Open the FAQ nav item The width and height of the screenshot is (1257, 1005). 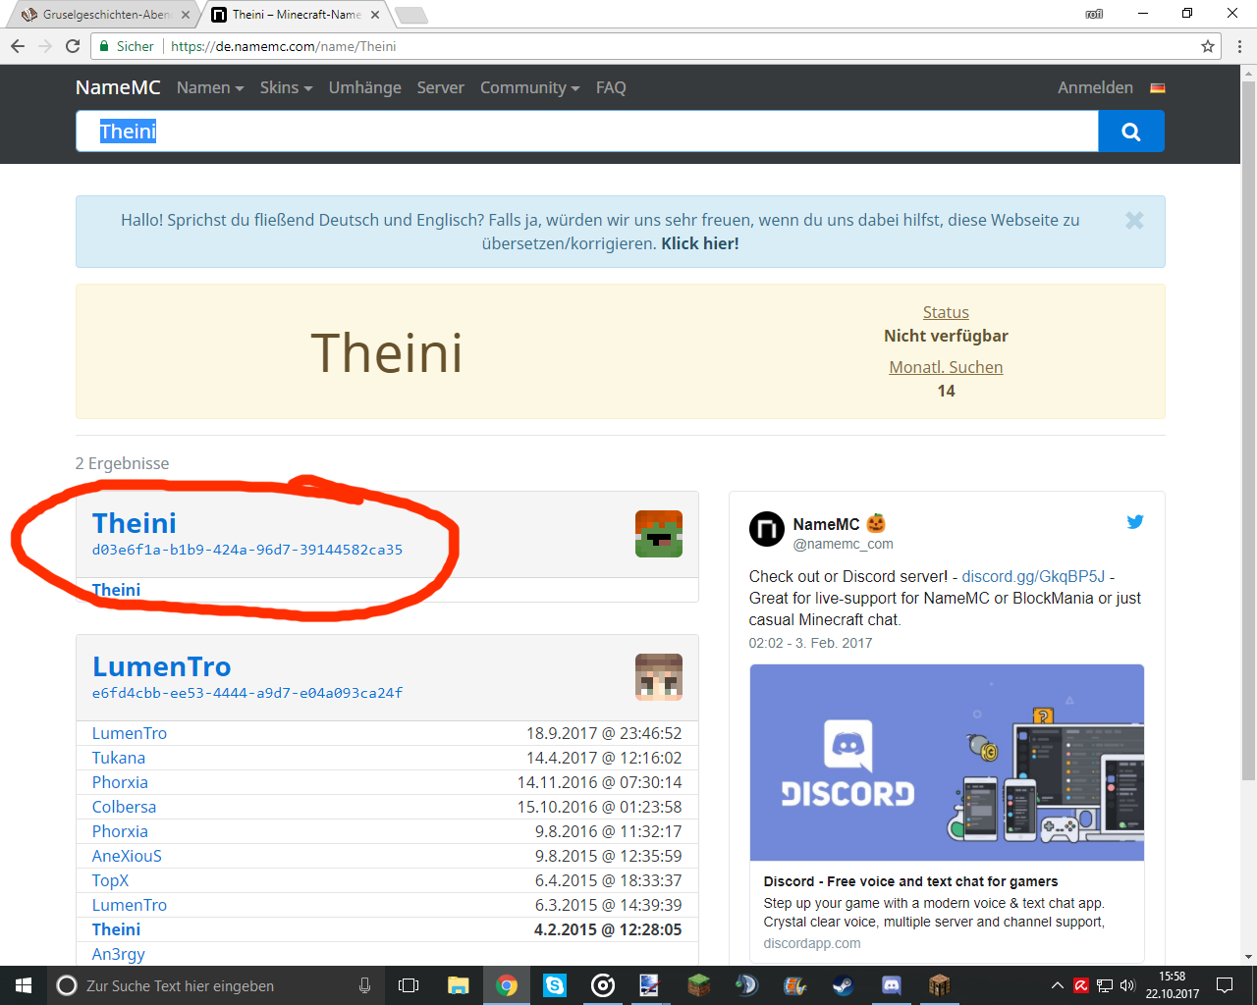click(611, 87)
